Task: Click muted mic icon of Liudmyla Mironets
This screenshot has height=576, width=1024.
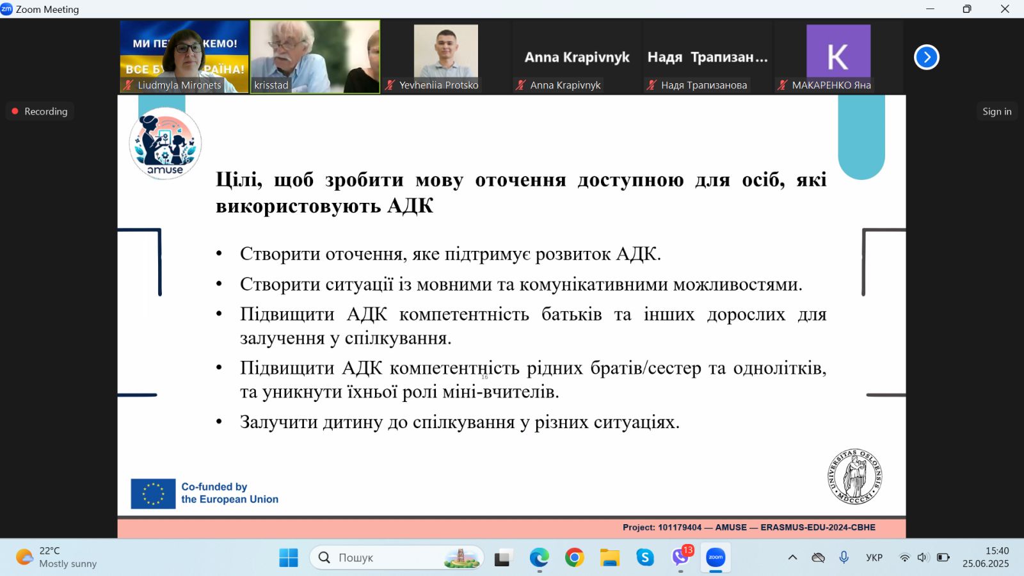Action: click(129, 85)
